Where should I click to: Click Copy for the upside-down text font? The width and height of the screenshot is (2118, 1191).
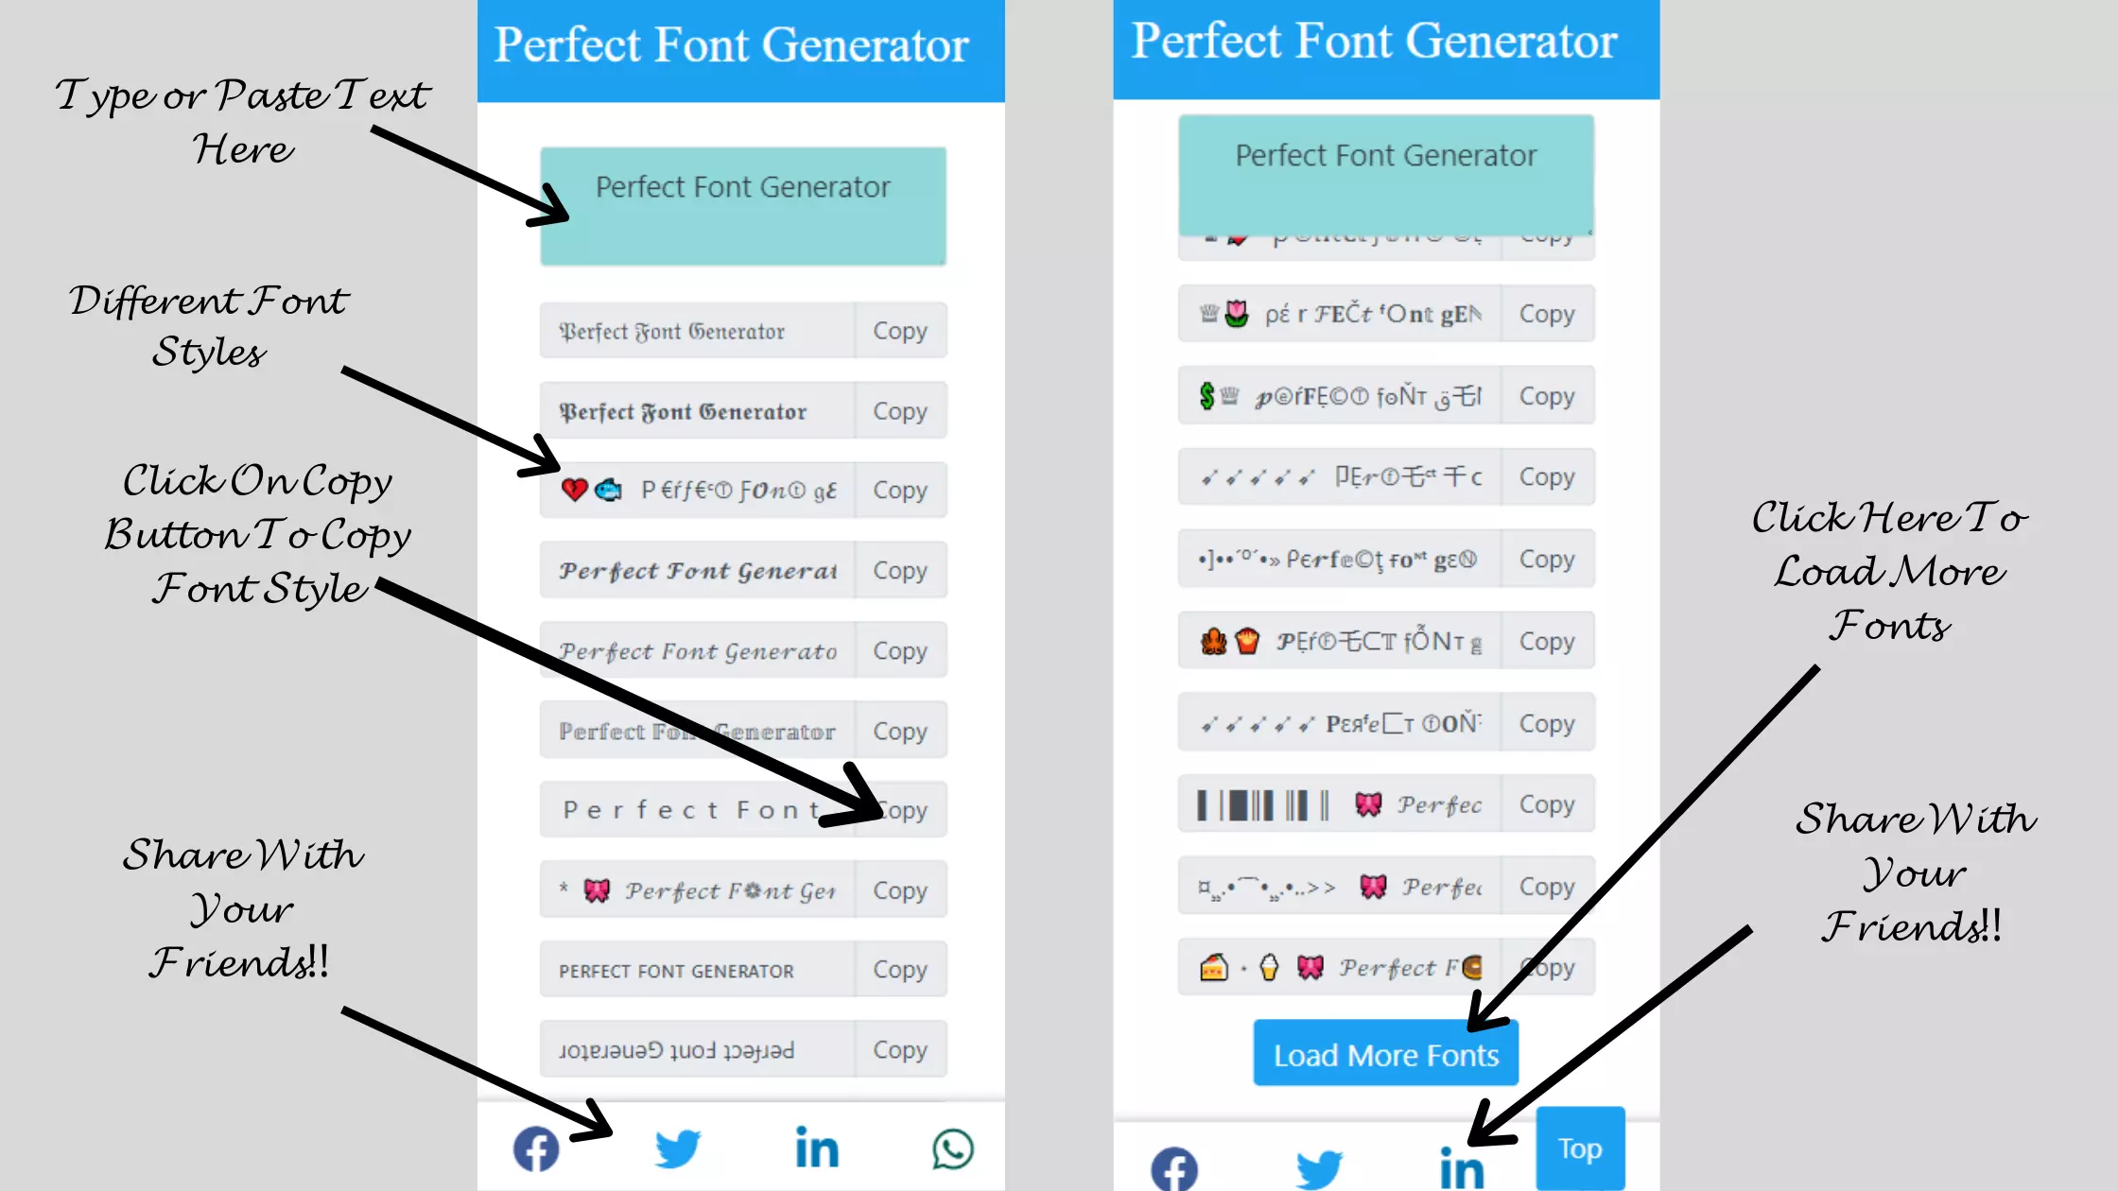(899, 1048)
